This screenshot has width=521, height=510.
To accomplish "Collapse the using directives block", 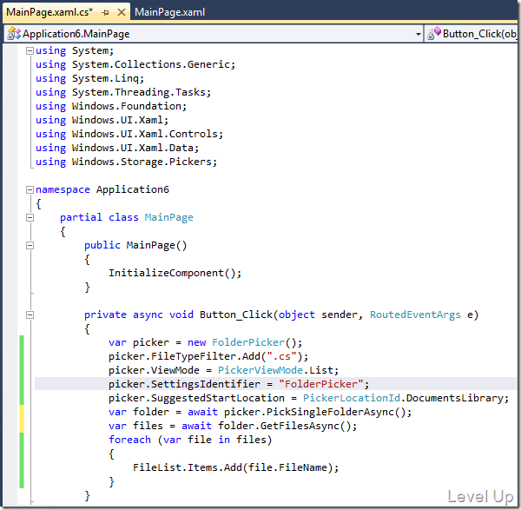I will coord(30,50).
